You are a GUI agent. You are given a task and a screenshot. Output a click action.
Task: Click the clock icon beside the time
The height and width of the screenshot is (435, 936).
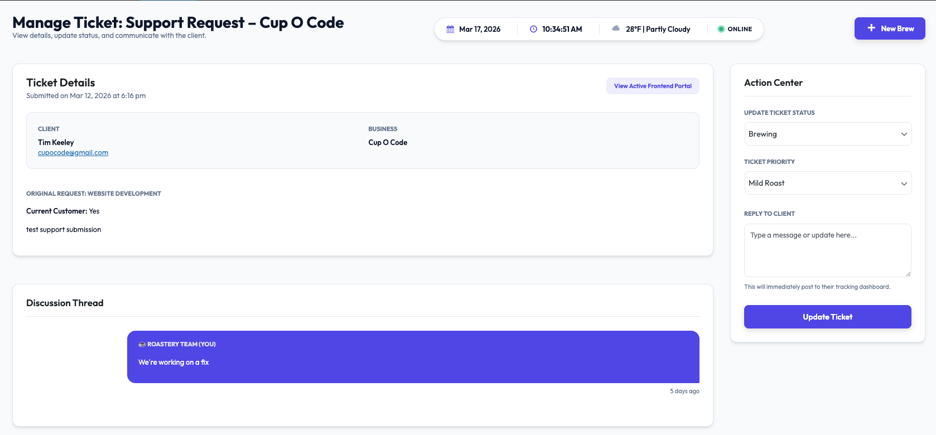coord(533,29)
